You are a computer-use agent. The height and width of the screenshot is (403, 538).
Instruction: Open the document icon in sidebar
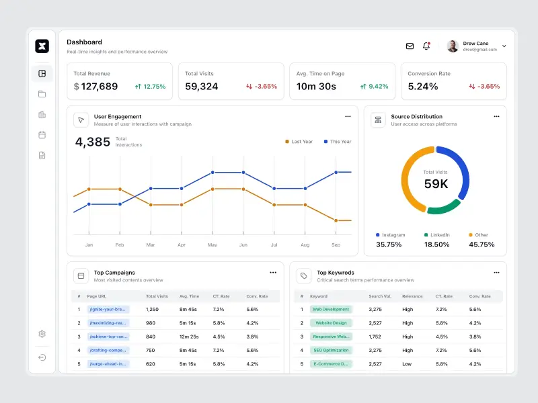[42, 155]
